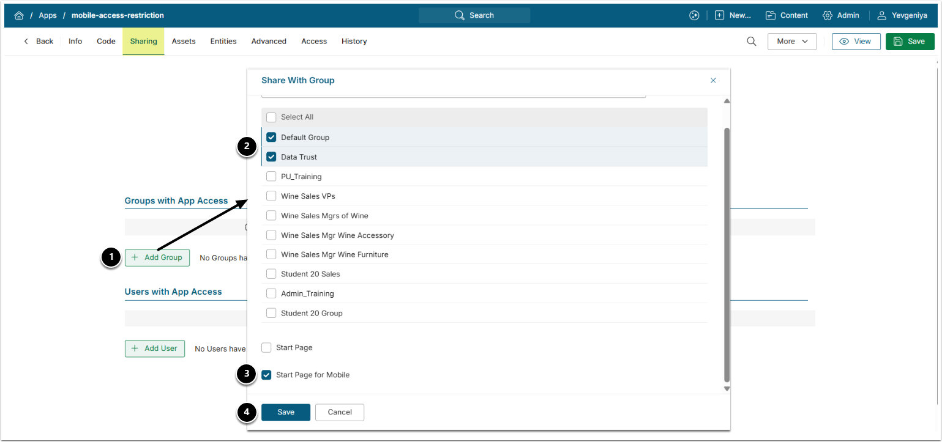Click the search icon beside More button
Viewport: 942px width, 442px height.
pyautogui.click(x=751, y=41)
